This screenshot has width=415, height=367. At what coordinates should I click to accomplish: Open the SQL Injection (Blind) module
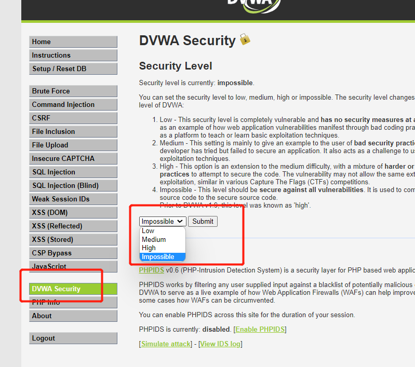(73, 185)
